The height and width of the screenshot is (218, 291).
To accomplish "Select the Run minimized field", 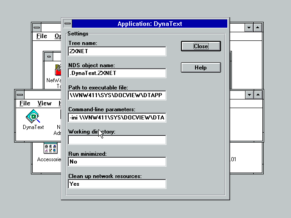I will (117, 162).
